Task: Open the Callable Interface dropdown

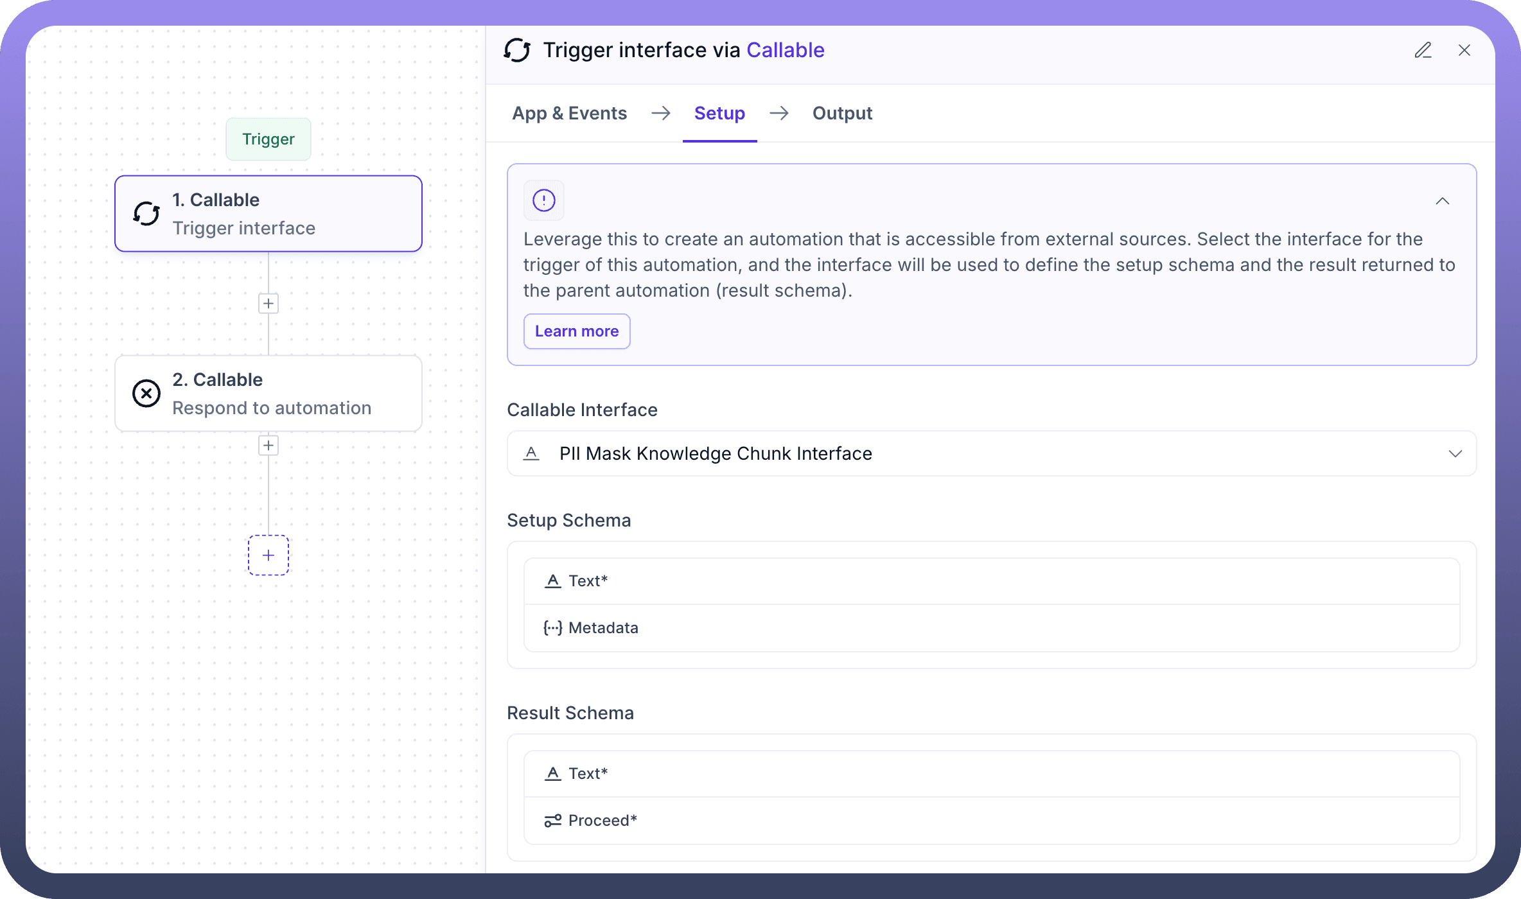Action: coord(991,453)
